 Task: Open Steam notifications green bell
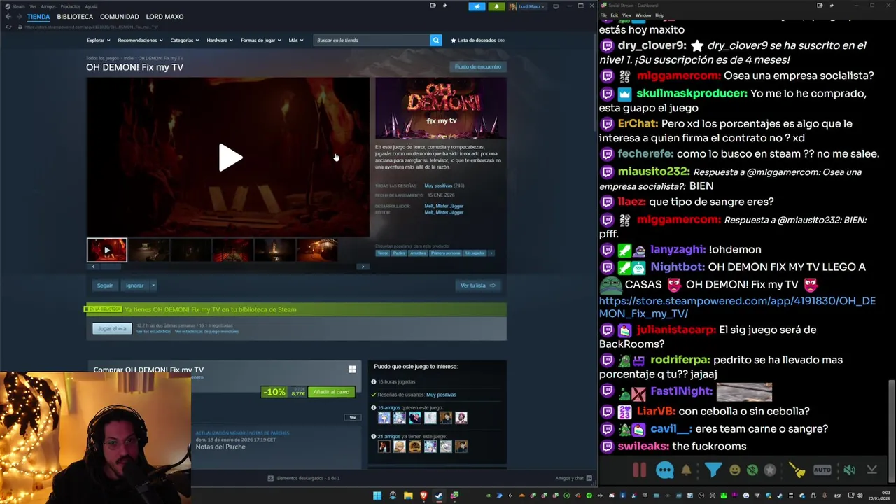pyautogui.click(x=496, y=6)
